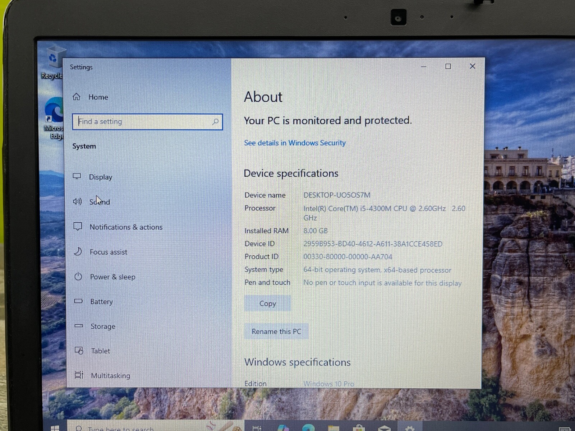Click the Device specifications heading

(x=291, y=173)
